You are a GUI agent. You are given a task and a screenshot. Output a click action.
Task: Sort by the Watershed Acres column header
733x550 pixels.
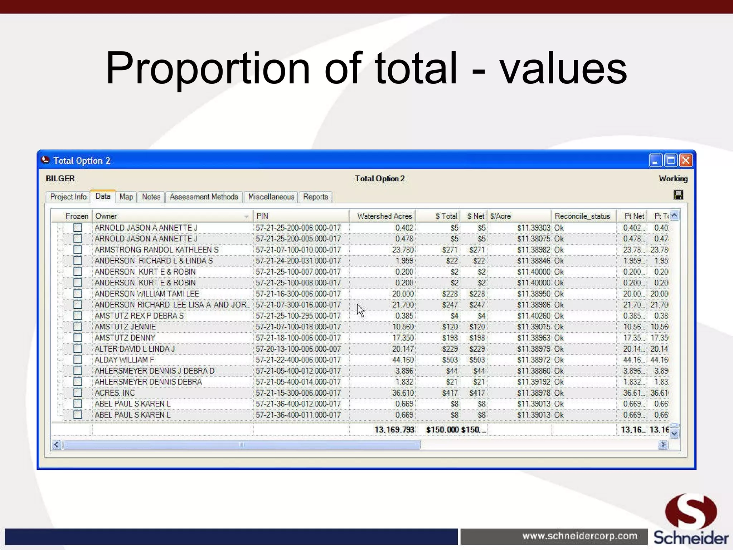(383, 216)
